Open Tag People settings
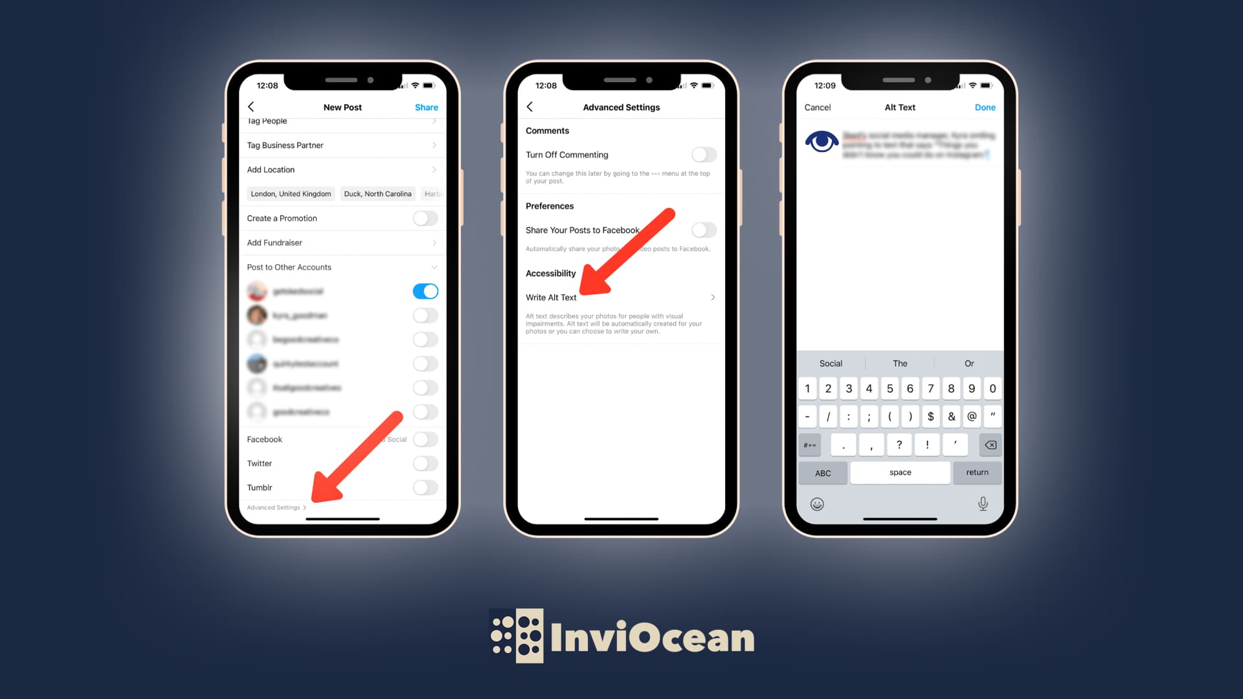Viewport: 1243px width, 699px height. pyautogui.click(x=341, y=120)
